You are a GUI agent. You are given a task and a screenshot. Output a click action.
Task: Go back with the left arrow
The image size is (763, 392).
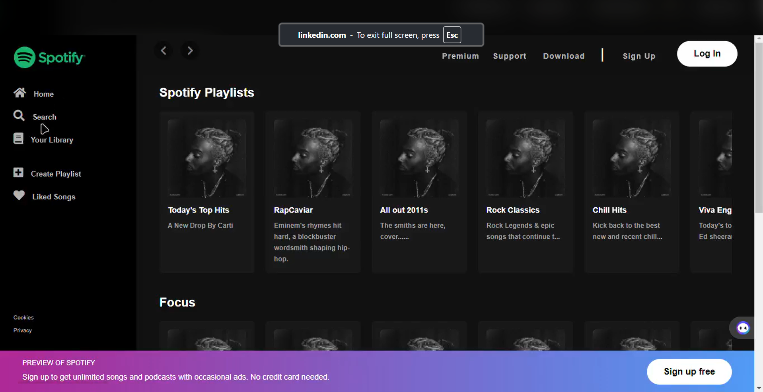coord(163,50)
